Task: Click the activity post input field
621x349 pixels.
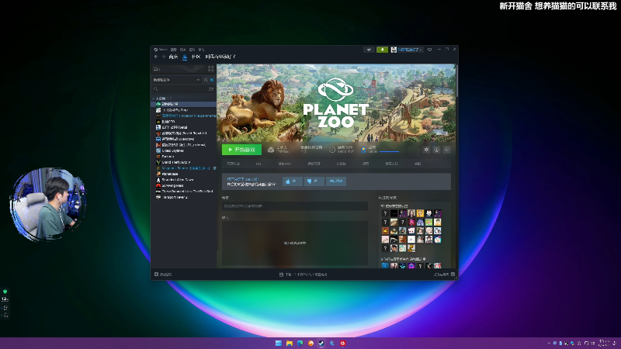Action: coord(295,206)
